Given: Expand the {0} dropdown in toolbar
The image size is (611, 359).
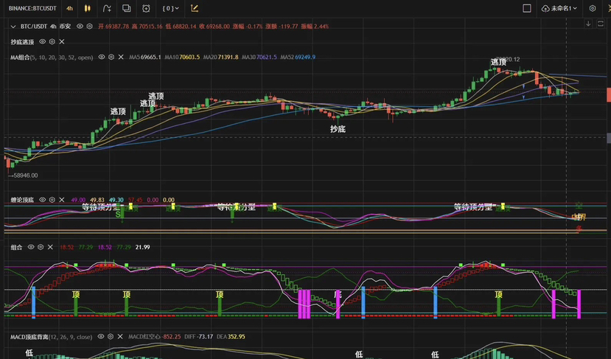Looking at the screenshot, I should click(171, 8).
